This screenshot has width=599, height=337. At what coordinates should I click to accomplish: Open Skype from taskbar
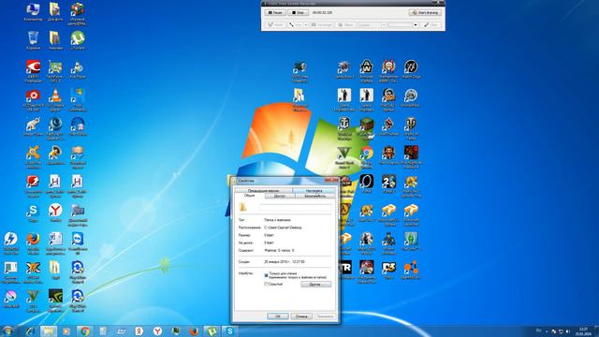tap(230, 331)
